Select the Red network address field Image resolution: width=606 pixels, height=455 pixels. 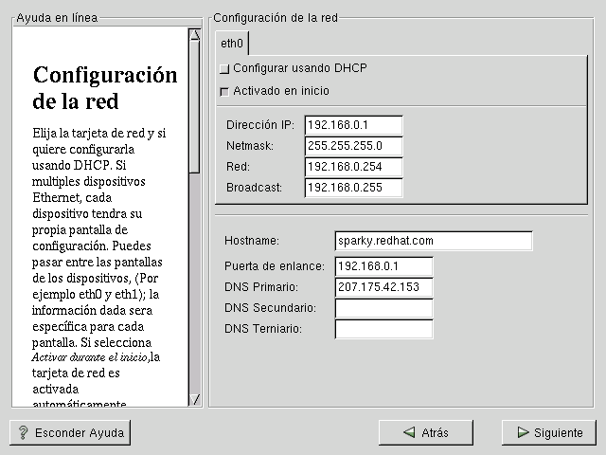(x=354, y=167)
